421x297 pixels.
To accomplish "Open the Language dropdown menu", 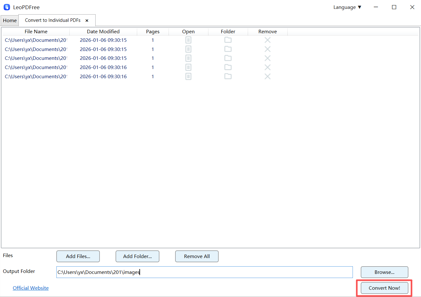I will click(x=347, y=7).
